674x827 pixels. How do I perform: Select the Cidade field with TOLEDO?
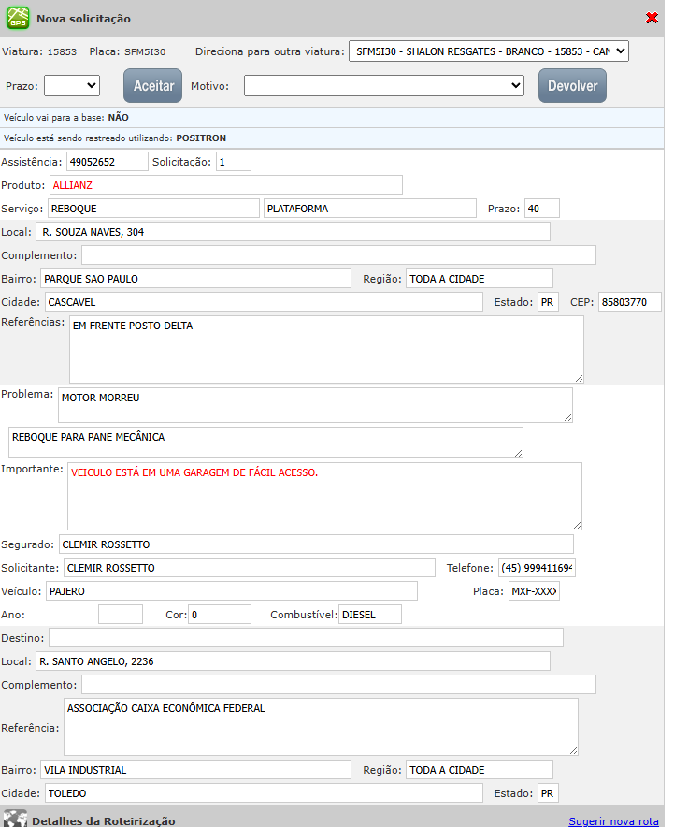point(263,793)
